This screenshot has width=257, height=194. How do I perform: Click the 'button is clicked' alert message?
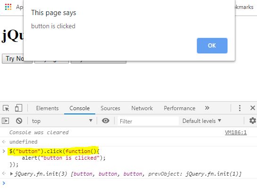coord(53,26)
